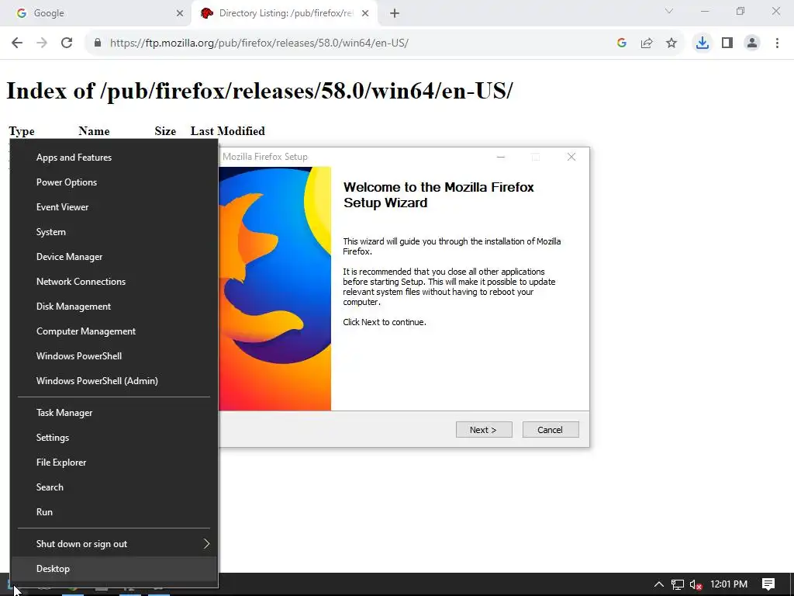Share this page via the share icon
Image resolution: width=794 pixels, height=596 pixels.
pyautogui.click(x=647, y=43)
